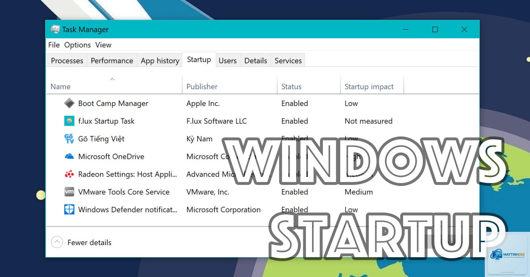Click the VMware Tools vm icon

[x=69, y=192]
